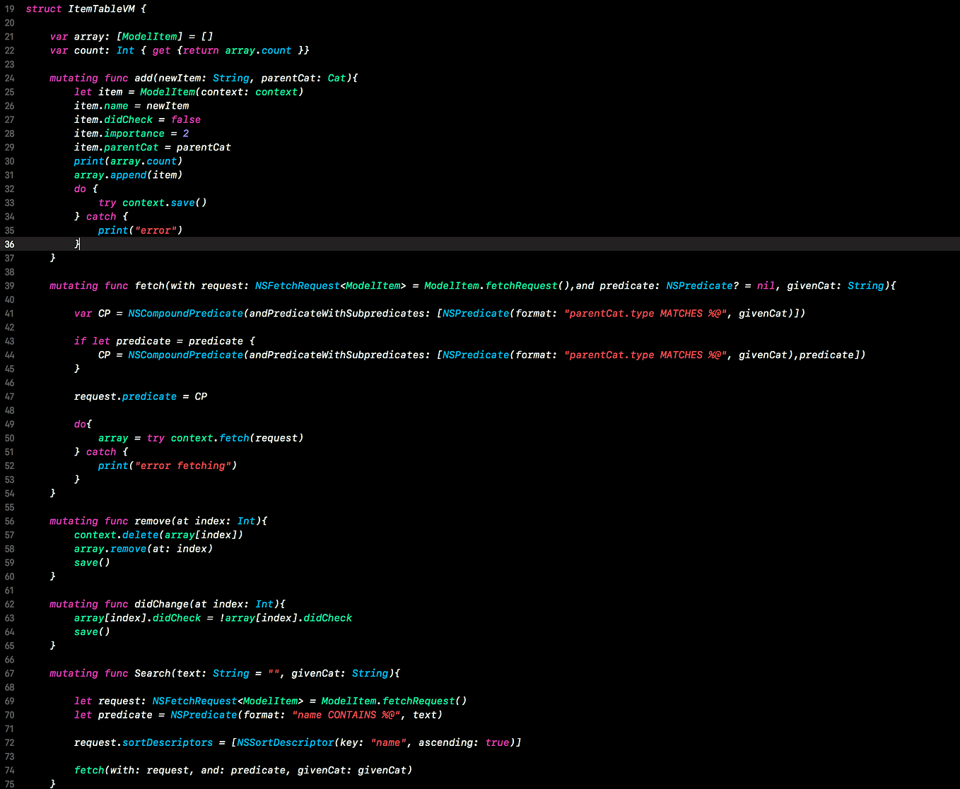Click the 'didChange' function name
The image size is (960, 789).
coord(162,605)
